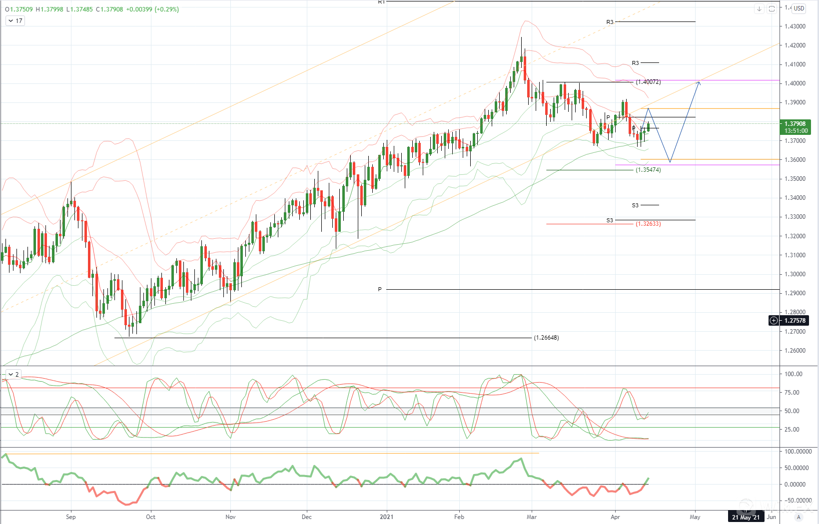
Task: Click the OHLC values legend line
Action: 92,9
